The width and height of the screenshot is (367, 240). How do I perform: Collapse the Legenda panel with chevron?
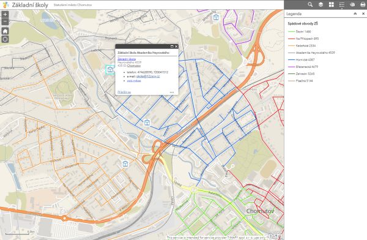[355, 13]
